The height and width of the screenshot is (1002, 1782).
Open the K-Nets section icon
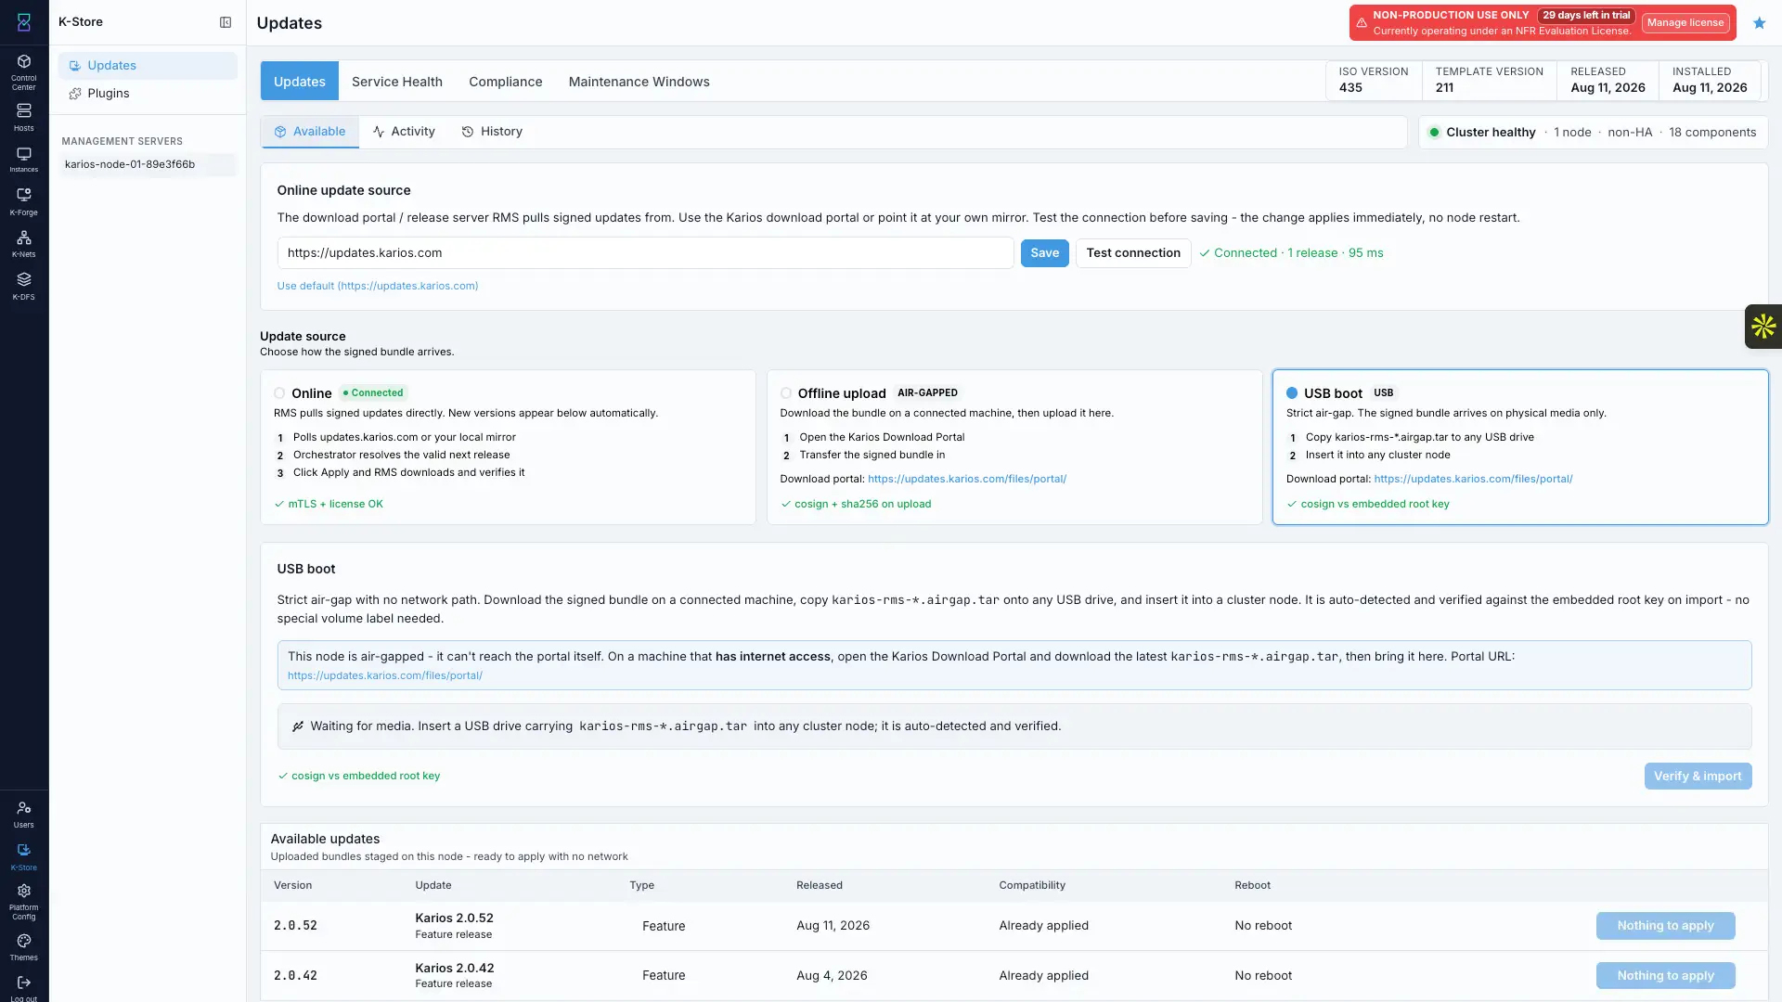[x=24, y=244]
